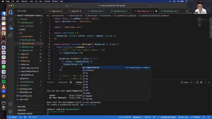
Task: Click the BarGraph breadcrumb segment
Action: 92,16
